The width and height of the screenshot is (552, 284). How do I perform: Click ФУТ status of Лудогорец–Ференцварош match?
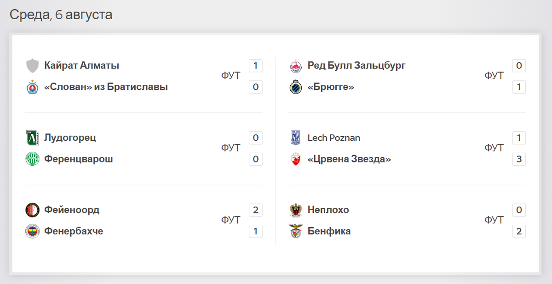pyautogui.click(x=230, y=148)
